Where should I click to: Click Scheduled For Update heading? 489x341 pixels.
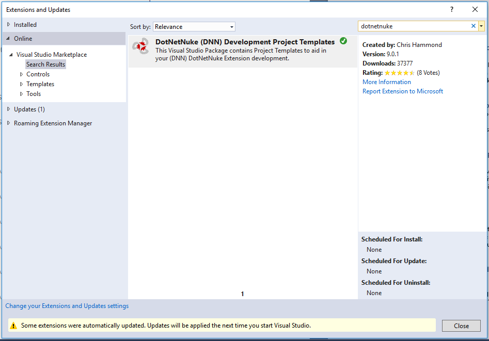(394, 261)
